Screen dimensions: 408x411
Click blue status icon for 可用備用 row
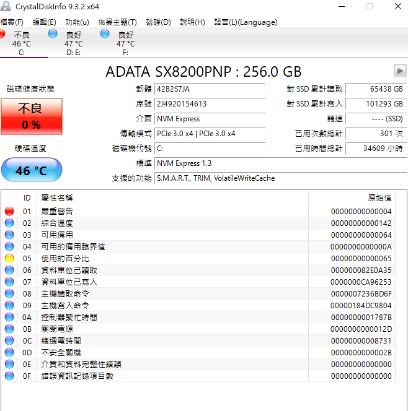coord(9,235)
